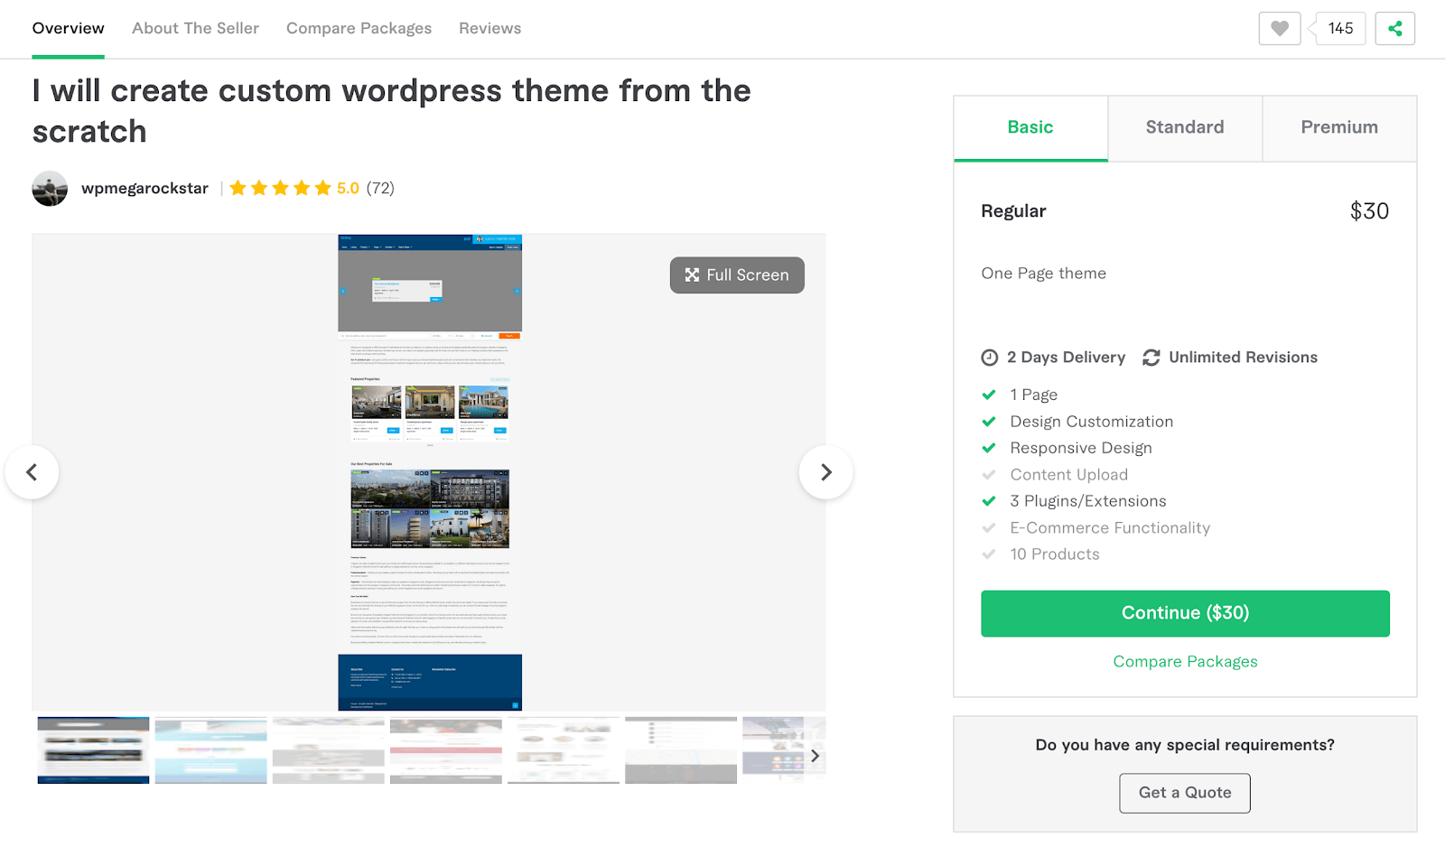The image size is (1445, 856).
Task: Go to About The Seller section
Action: (x=195, y=28)
